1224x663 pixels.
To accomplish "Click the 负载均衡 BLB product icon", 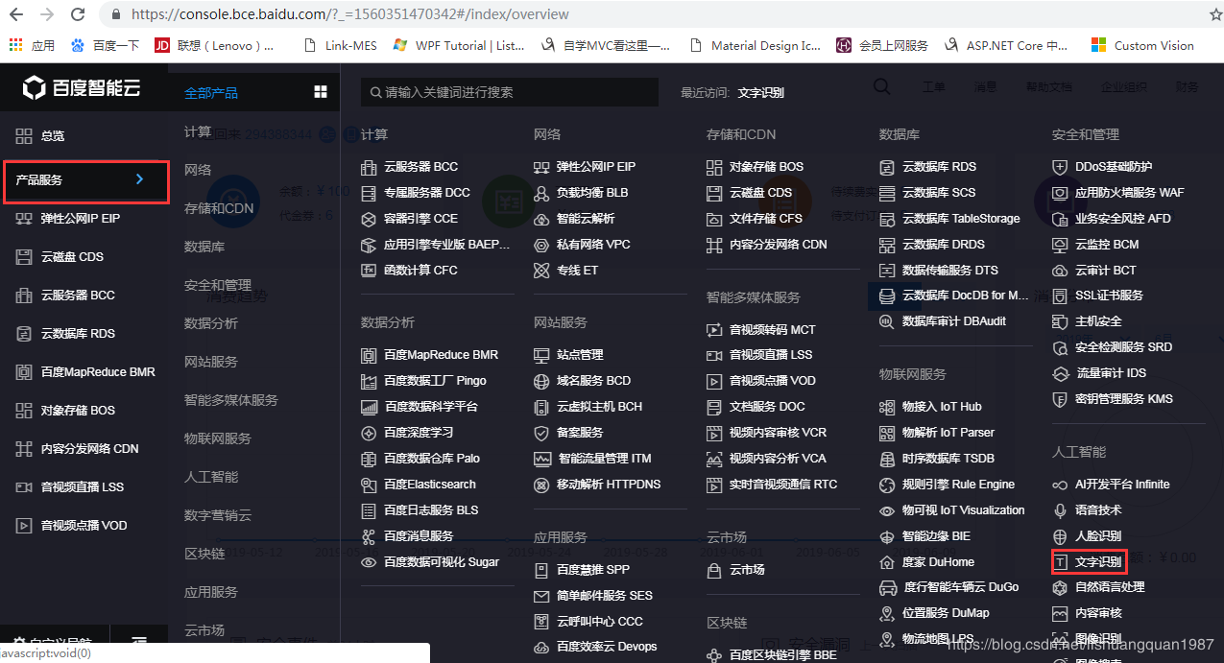I will coord(541,193).
